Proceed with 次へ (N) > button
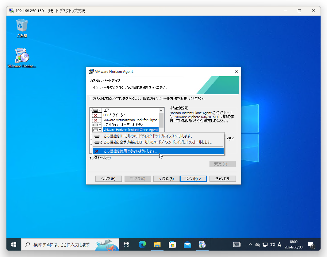Viewport: 327px width, 257px height. coord(194,179)
